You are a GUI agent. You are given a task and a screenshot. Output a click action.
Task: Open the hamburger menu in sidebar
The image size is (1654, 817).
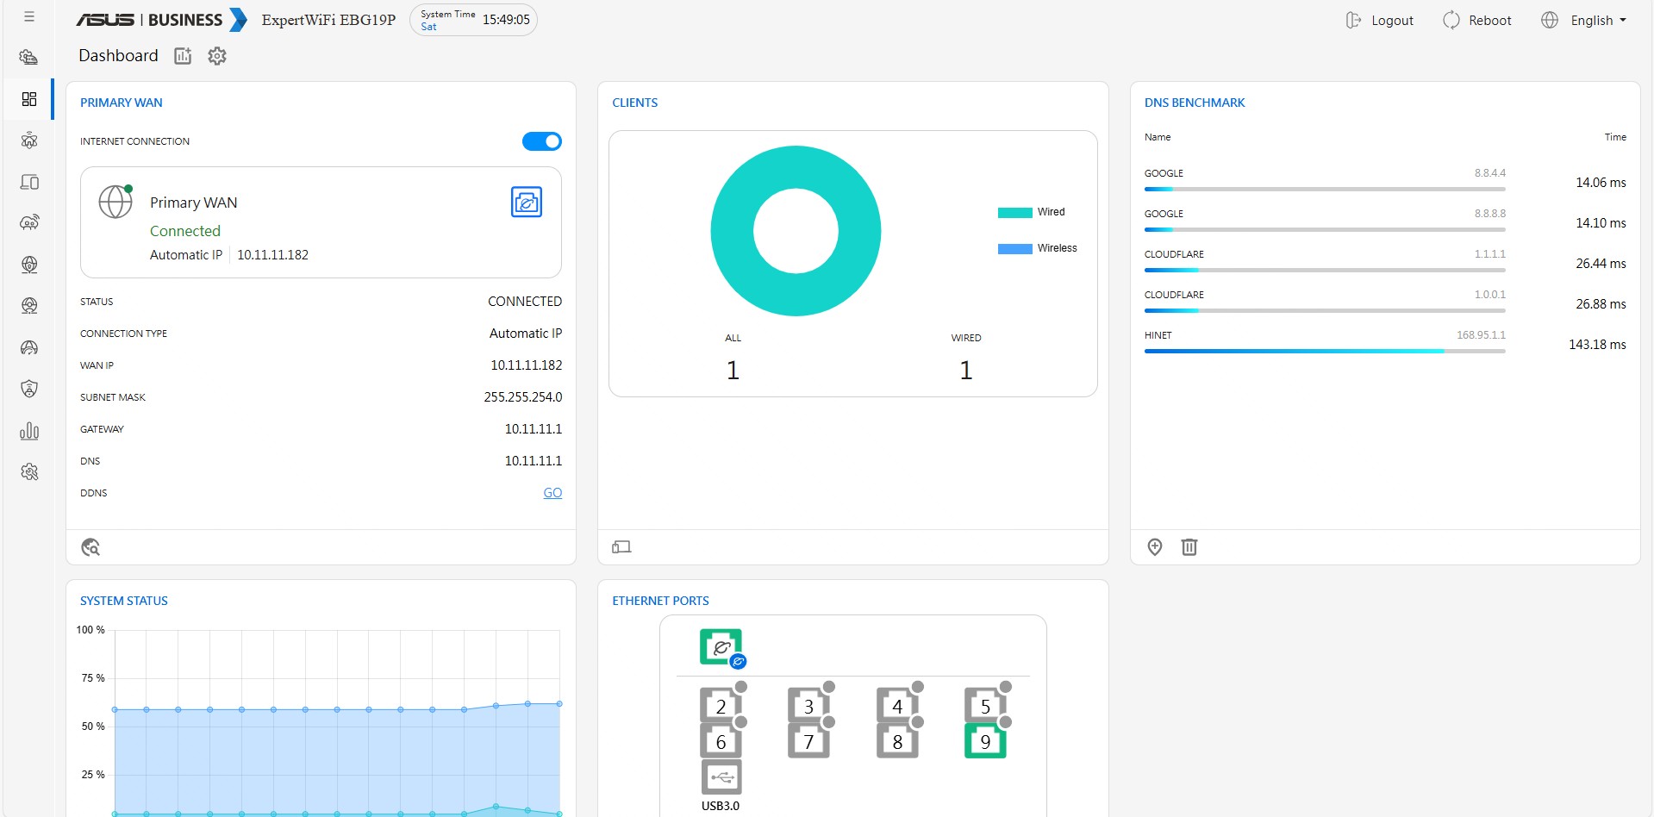pyautogui.click(x=29, y=17)
